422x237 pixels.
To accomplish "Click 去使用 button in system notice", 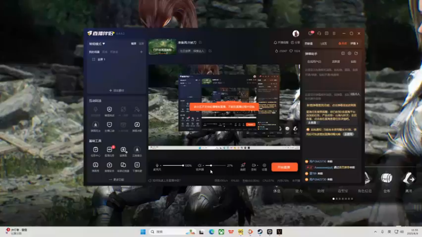I will click(x=348, y=134).
